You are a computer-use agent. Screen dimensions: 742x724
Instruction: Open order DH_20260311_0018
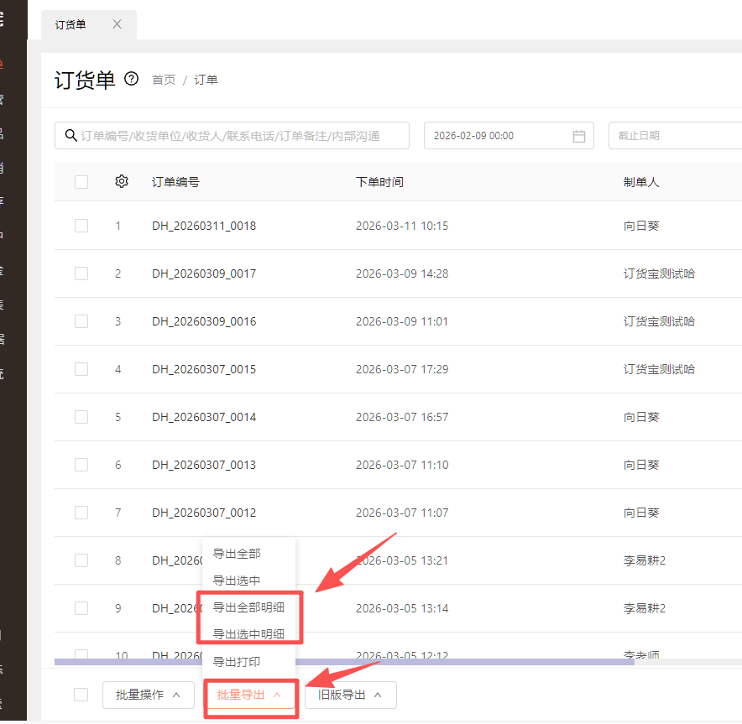click(204, 226)
